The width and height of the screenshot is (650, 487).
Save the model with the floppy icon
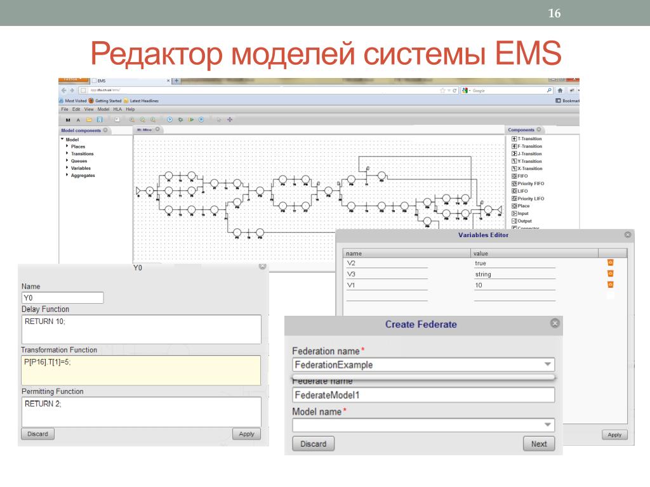pos(100,120)
